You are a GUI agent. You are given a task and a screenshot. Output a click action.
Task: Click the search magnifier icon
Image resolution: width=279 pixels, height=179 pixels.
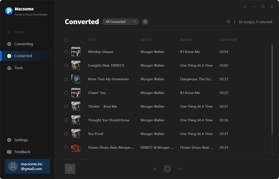[228, 22]
